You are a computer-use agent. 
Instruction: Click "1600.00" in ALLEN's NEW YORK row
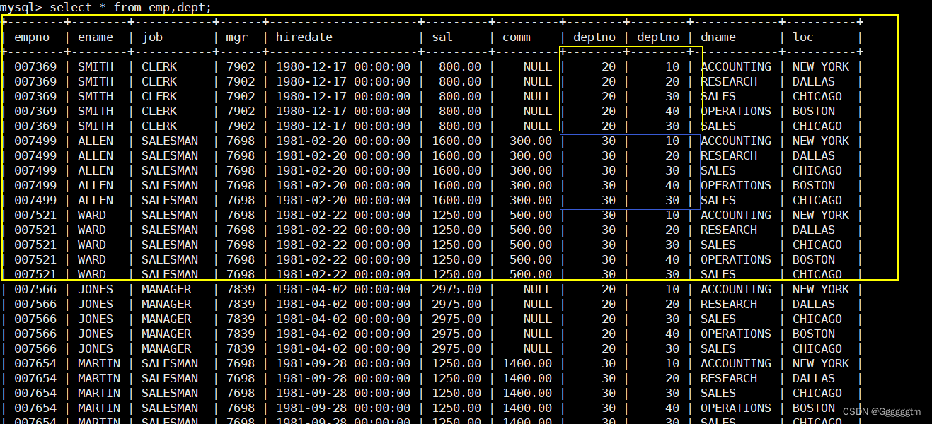pyautogui.click(x=456, y=141)
